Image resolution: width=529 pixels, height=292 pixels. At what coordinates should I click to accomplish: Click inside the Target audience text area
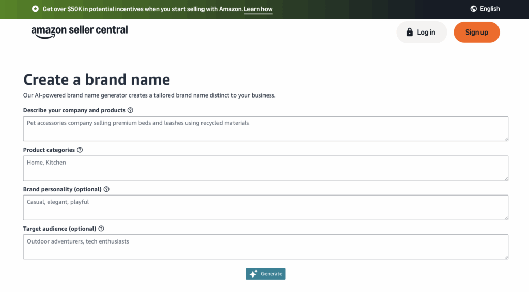[266, 247]
